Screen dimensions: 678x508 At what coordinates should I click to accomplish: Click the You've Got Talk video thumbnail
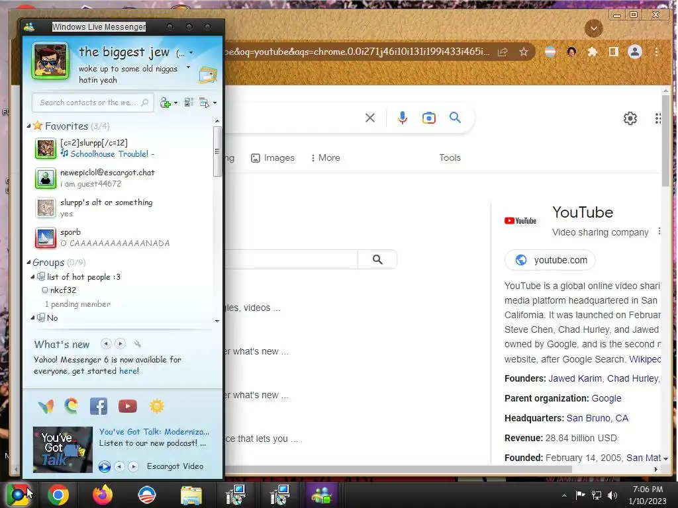(63, 450)
